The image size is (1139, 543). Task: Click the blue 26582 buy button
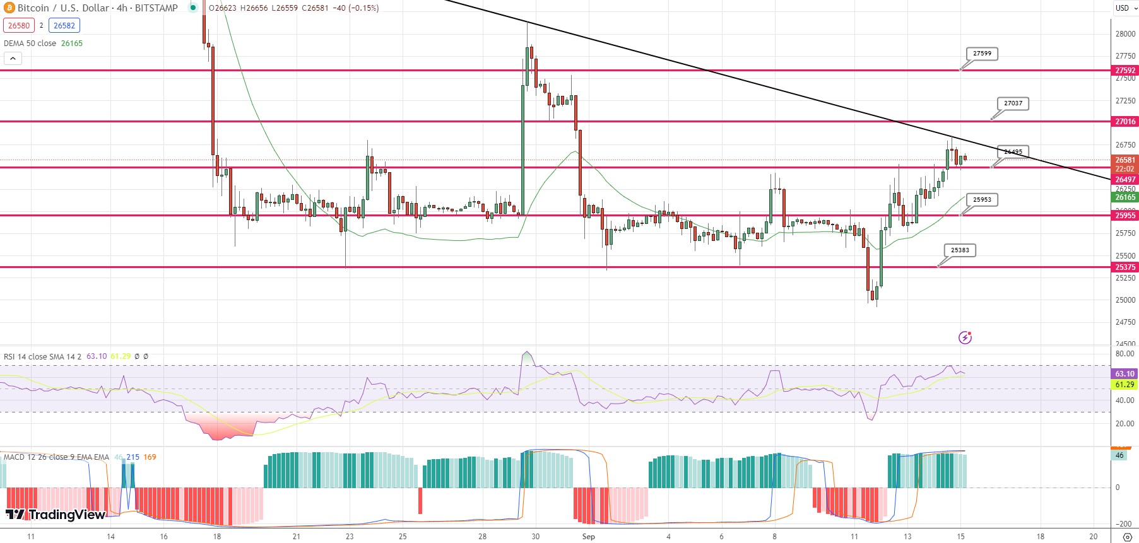(x=64, y=26)
